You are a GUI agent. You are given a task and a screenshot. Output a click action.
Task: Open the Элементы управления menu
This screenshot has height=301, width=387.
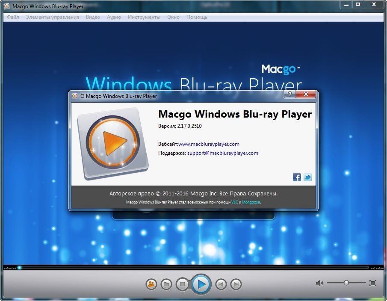point(52,17)
